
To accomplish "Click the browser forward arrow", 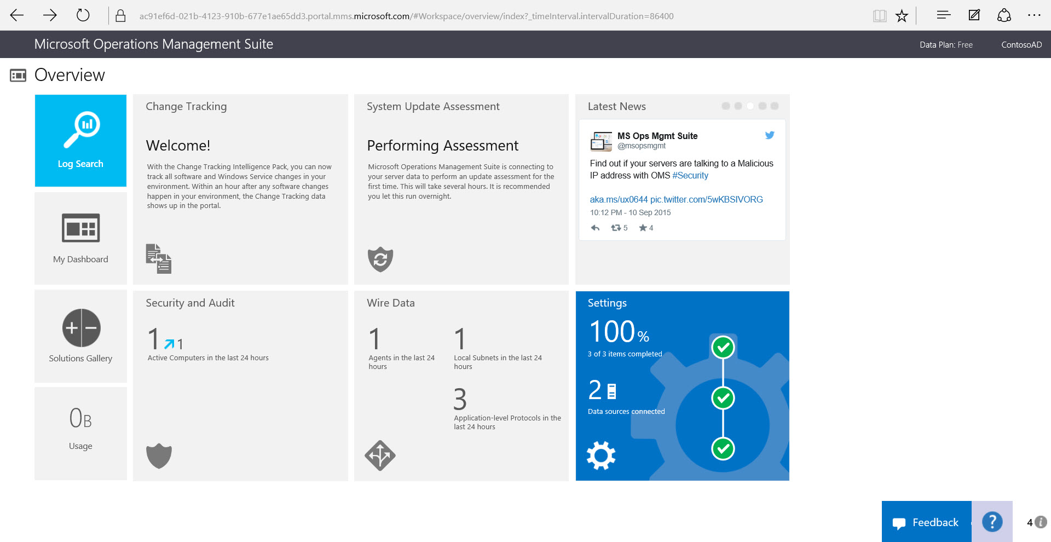I will [x=50, y=15].
